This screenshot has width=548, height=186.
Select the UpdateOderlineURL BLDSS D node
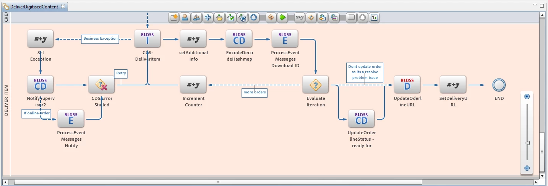[x=407, y=85]
